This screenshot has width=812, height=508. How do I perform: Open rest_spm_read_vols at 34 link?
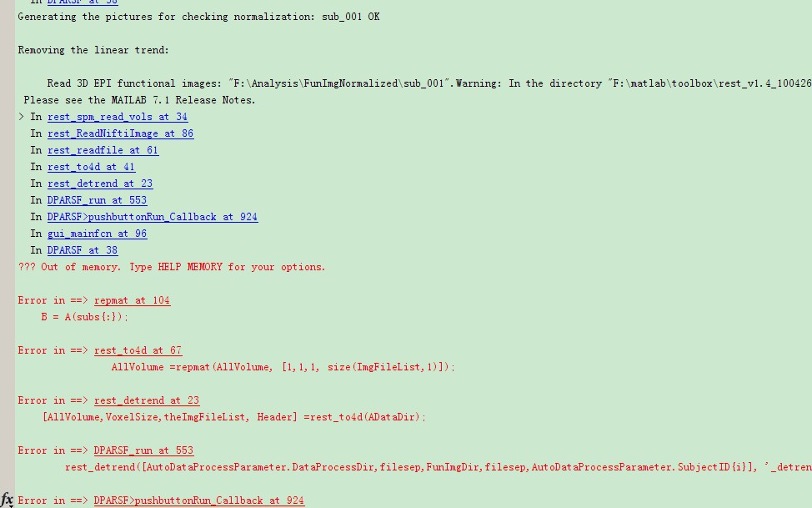118,117
